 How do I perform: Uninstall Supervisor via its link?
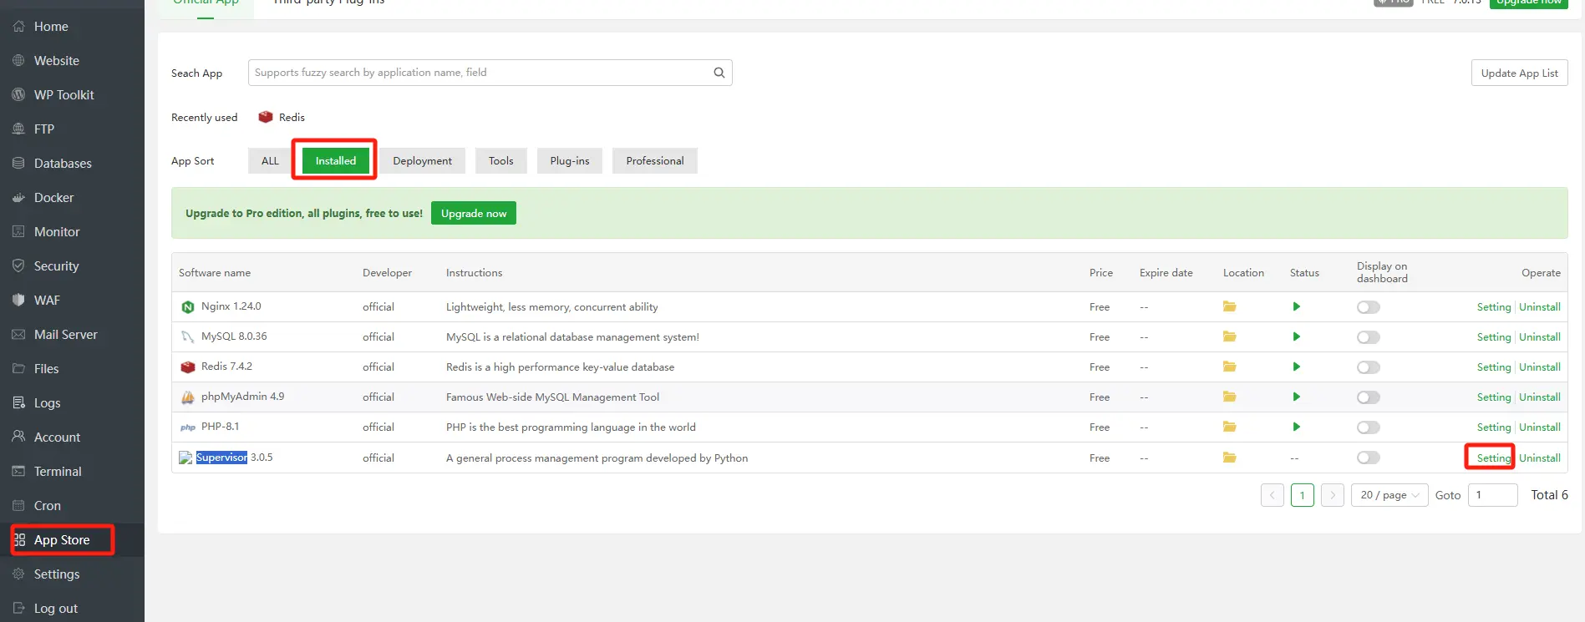[1540, 458]
